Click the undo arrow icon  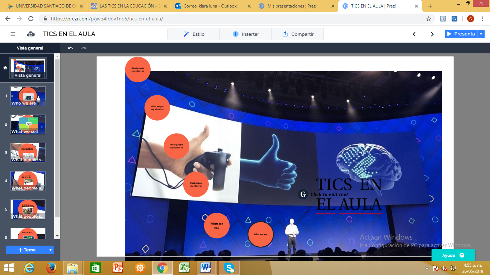(70, 48)
